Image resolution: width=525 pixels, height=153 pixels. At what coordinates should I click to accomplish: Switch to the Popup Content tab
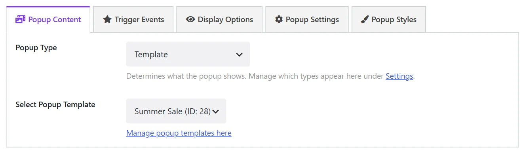click(x=48, y=19)
